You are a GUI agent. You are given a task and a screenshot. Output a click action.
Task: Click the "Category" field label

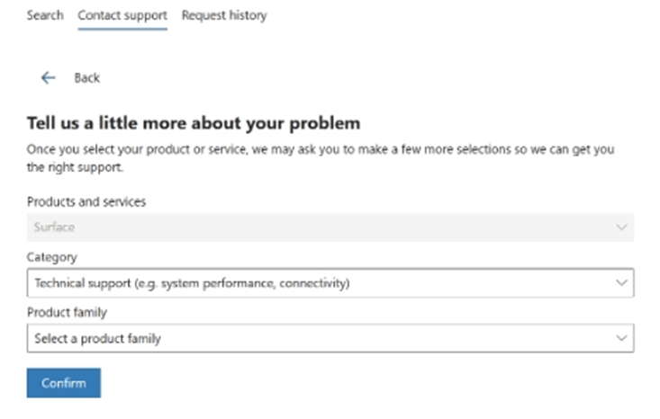coord(52,257)
